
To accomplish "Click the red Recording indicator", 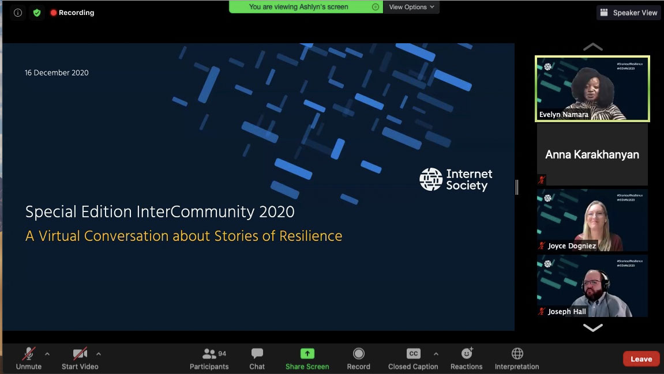I will 73,13.
